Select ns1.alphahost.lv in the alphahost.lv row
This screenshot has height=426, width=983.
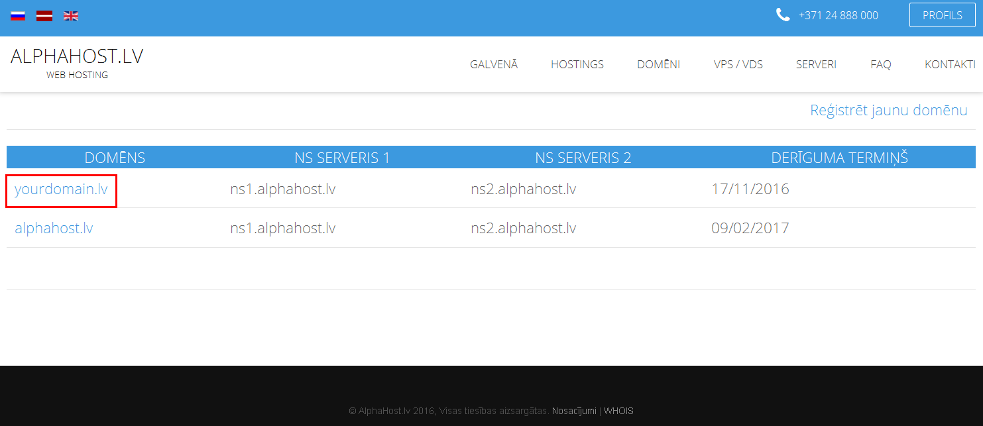point(283,229)
